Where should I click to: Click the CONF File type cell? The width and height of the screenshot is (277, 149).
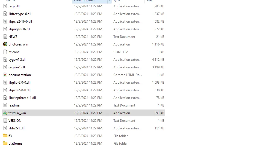coord(121,52)
